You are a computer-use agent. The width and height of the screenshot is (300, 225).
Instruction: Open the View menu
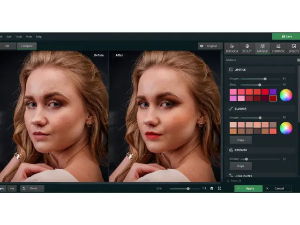29,37
